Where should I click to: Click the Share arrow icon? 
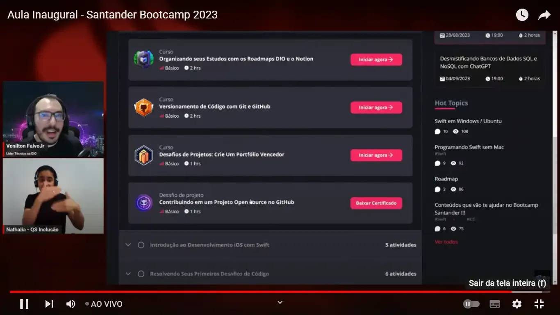544,15
